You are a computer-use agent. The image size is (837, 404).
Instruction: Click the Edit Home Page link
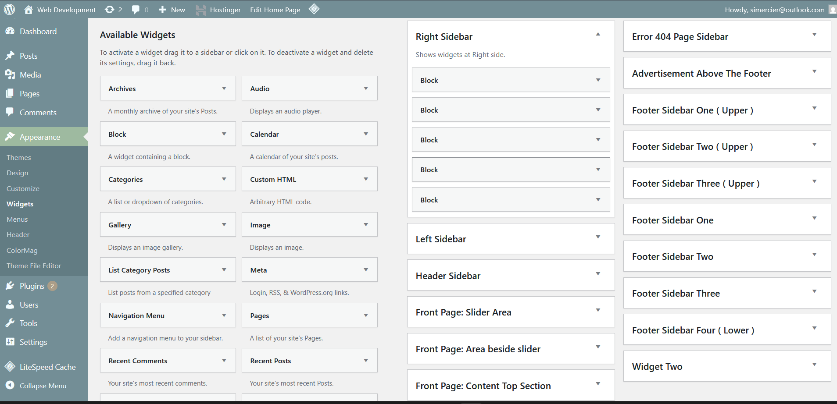coord(275,10)
